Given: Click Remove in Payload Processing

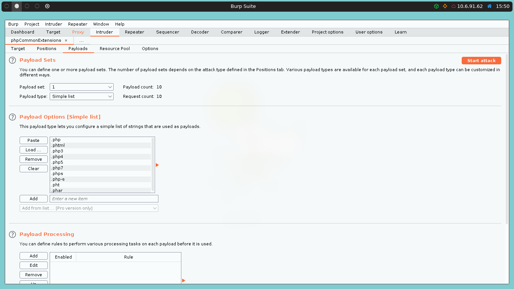Looking at the screenshot, I should (33, 275).
